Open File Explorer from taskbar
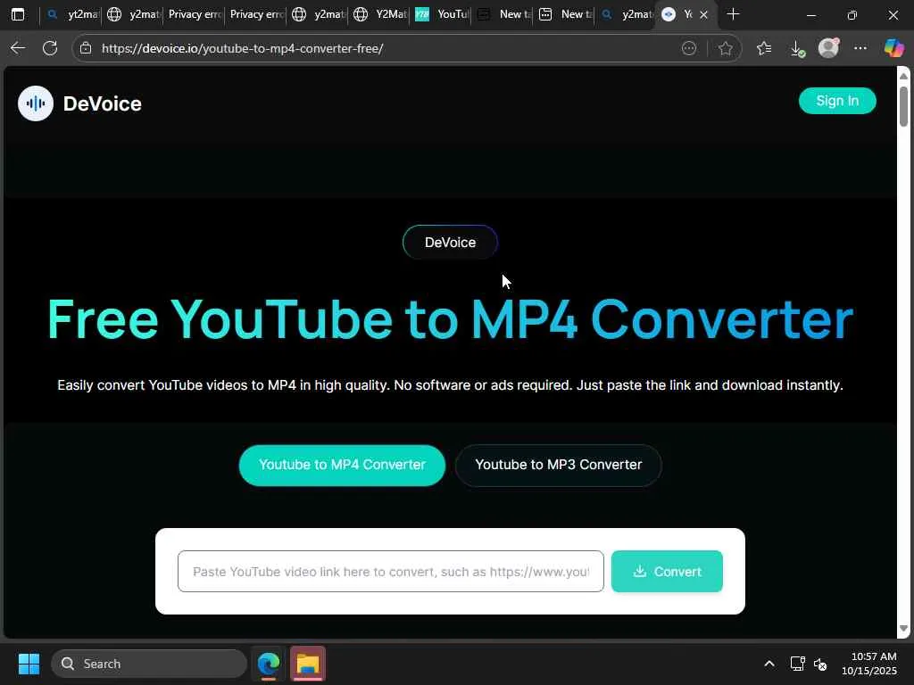Viewport: 914px width, 685px height. pyautogui.click(x=308, y=664)
